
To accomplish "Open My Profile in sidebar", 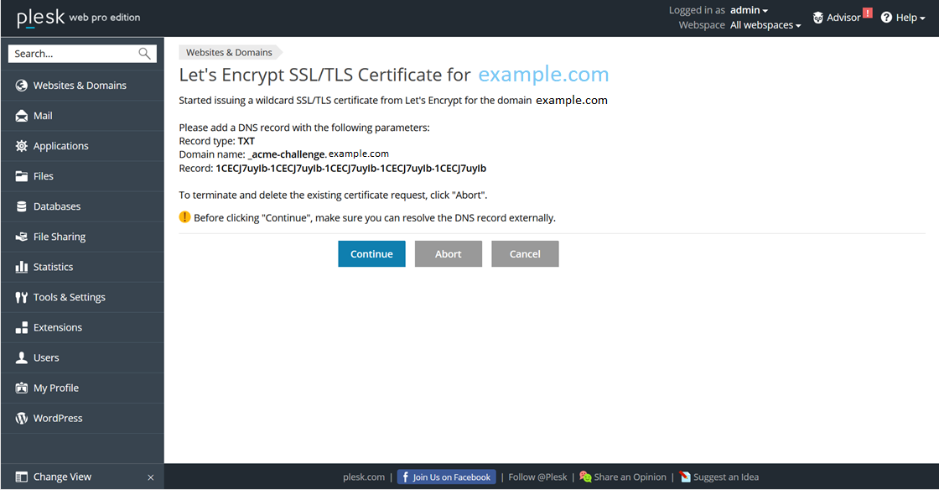I will coord(55,388).
